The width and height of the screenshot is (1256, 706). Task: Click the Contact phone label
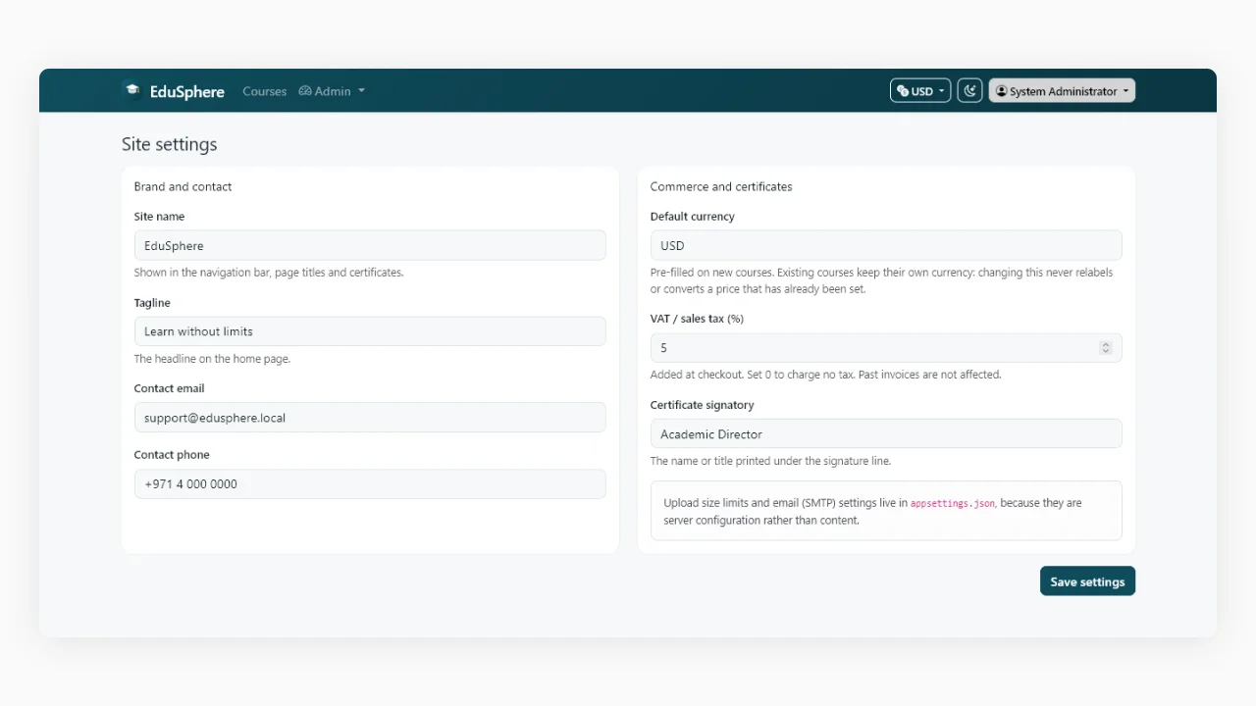click(x=172, y=455)
